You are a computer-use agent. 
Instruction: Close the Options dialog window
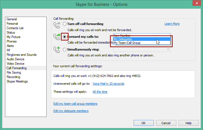197,3
